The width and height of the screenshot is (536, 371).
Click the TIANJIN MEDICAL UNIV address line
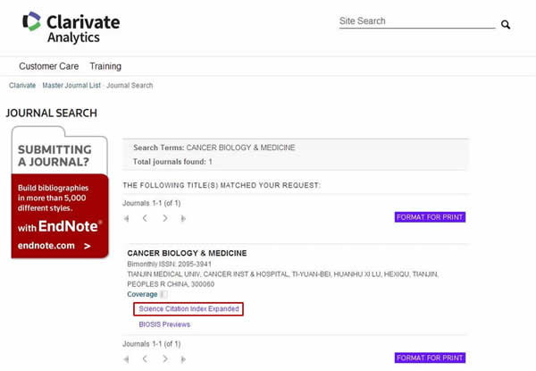[282, 274]
